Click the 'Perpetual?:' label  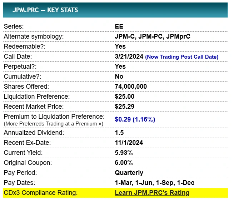(20, 66)
